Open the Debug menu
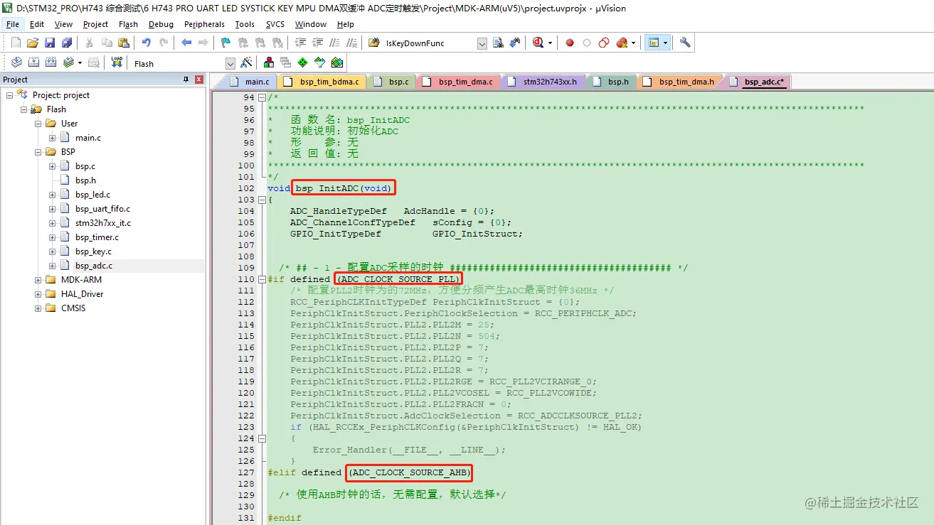 point(161,24)
